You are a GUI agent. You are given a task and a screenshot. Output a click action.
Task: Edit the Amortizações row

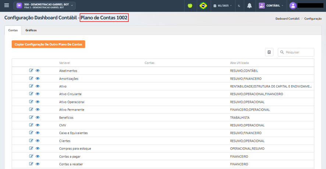coord(31,78)
